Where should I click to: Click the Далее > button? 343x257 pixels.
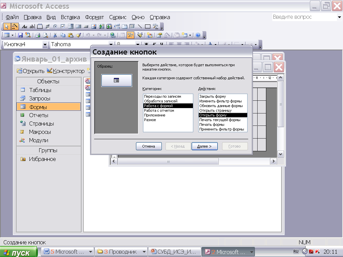205,146
